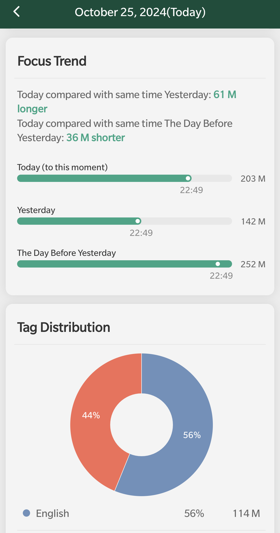
Task: Tap the Focus Trend heading
Action: pos(52,61)
